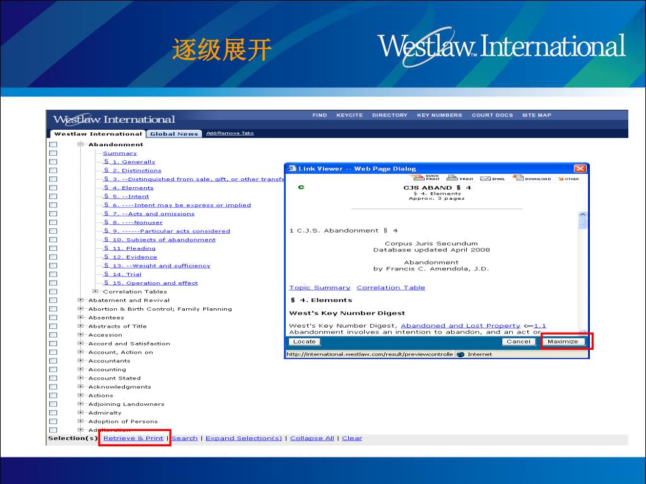Viewport: 646px width, 484px height.
Task: Open § 10. Subjects of abandonment
Action: click(x=160, y=239)
